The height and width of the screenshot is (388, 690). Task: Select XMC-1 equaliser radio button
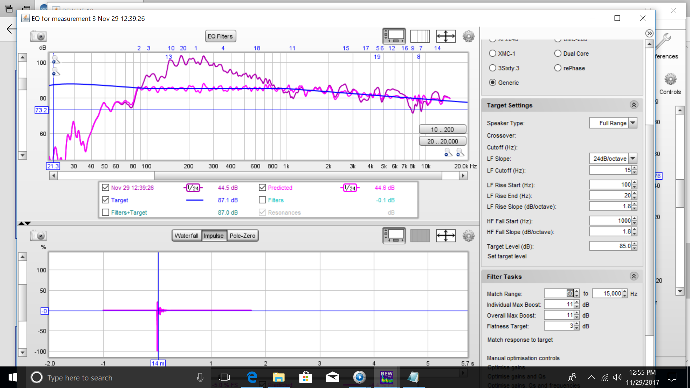[x=492, y=54]
